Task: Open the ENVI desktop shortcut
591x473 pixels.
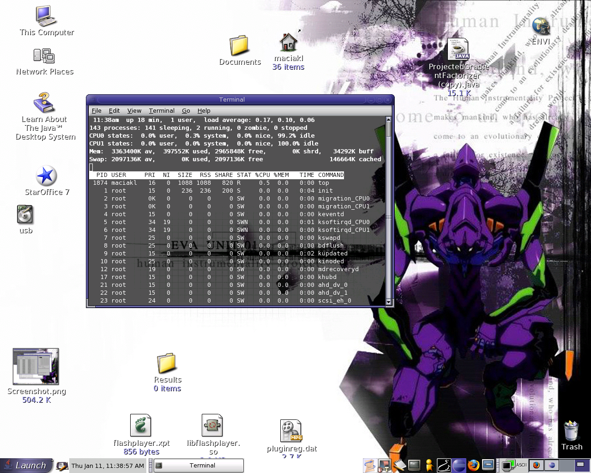Action: (541, 26)
